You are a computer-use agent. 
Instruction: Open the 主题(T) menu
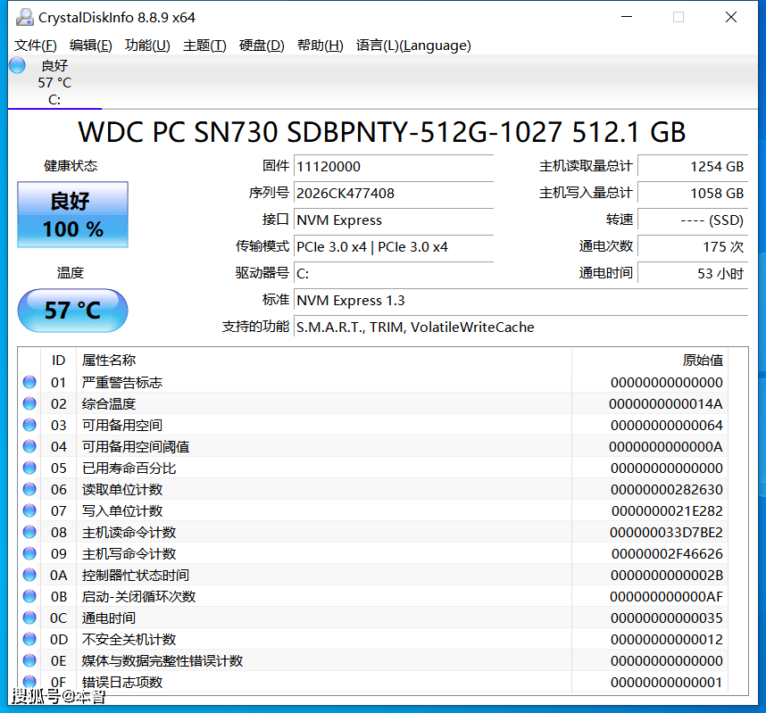[x=204, y=46]
